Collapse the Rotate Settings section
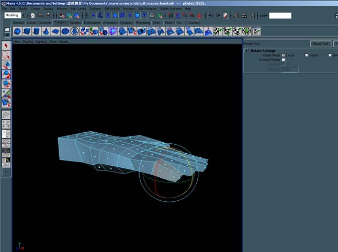This screenshot has width=338, height=252. (x=246, y=51)
